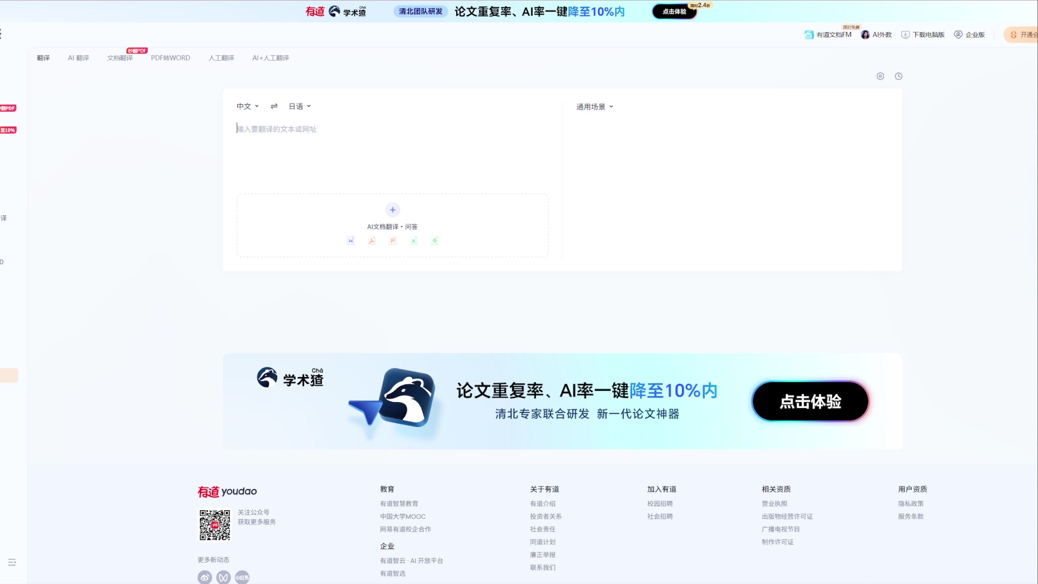Switch to the 翻译 tab
Image resolution: width=1038 pixels, height=584 pixels.
(43, 58)
